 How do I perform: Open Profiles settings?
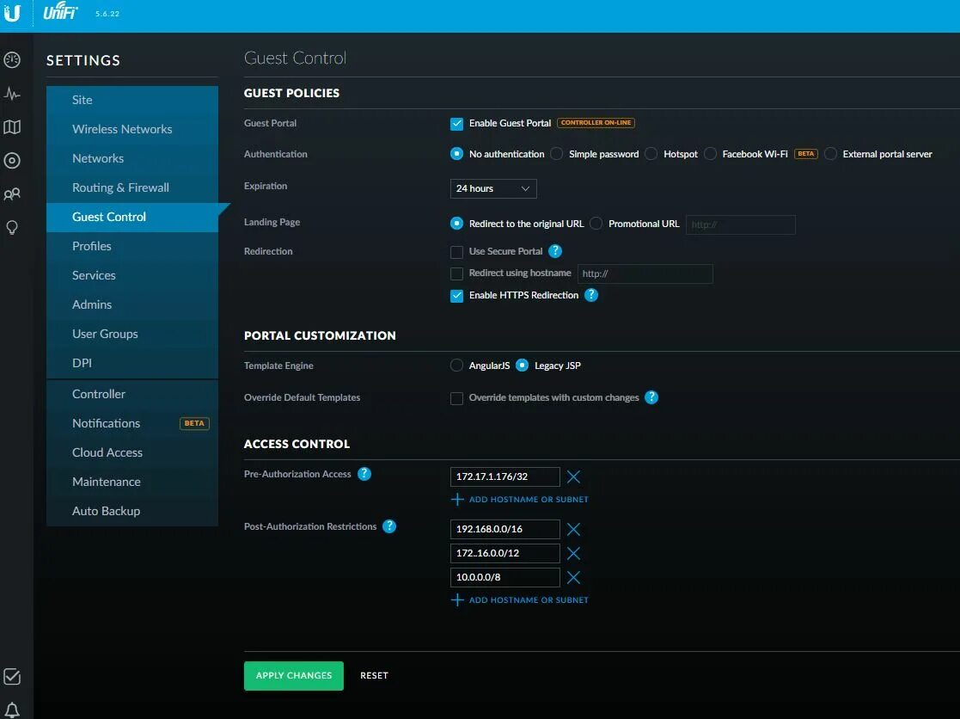pyautogui.click(x=132, y=246)
